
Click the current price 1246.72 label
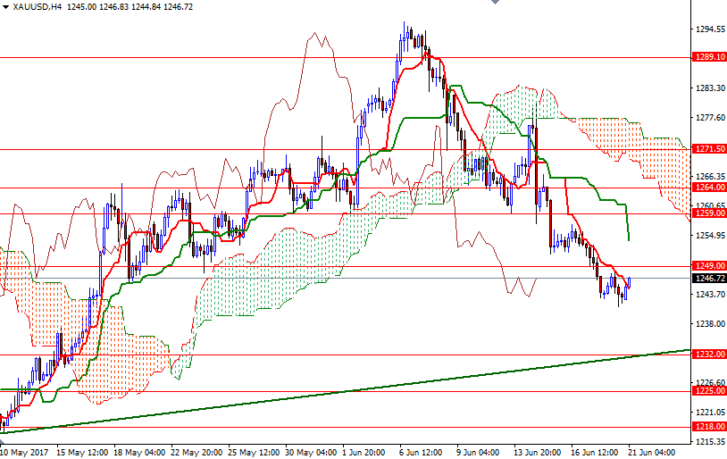709,278
